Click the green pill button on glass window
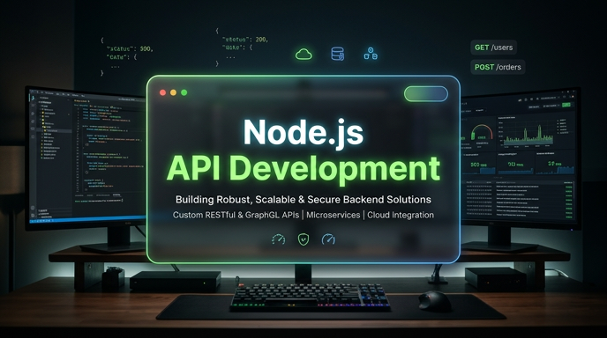Viewport: 607px width, 338px height. tap(426, 94)
